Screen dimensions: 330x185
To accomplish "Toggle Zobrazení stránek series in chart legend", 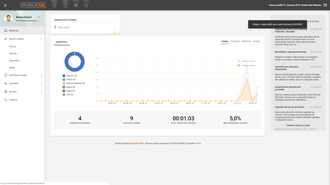I will click(247, 61).
